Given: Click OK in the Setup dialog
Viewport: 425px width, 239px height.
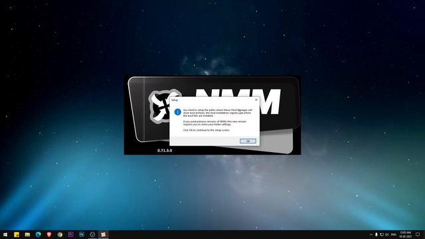Looking at the screenshot, I should click(x=248, y=141).
